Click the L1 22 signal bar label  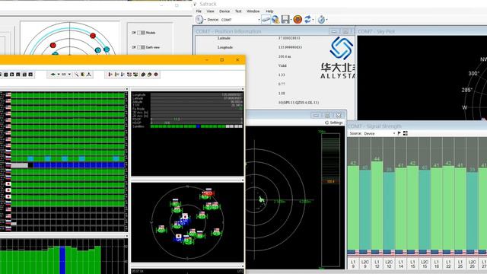tap(448, 264)
